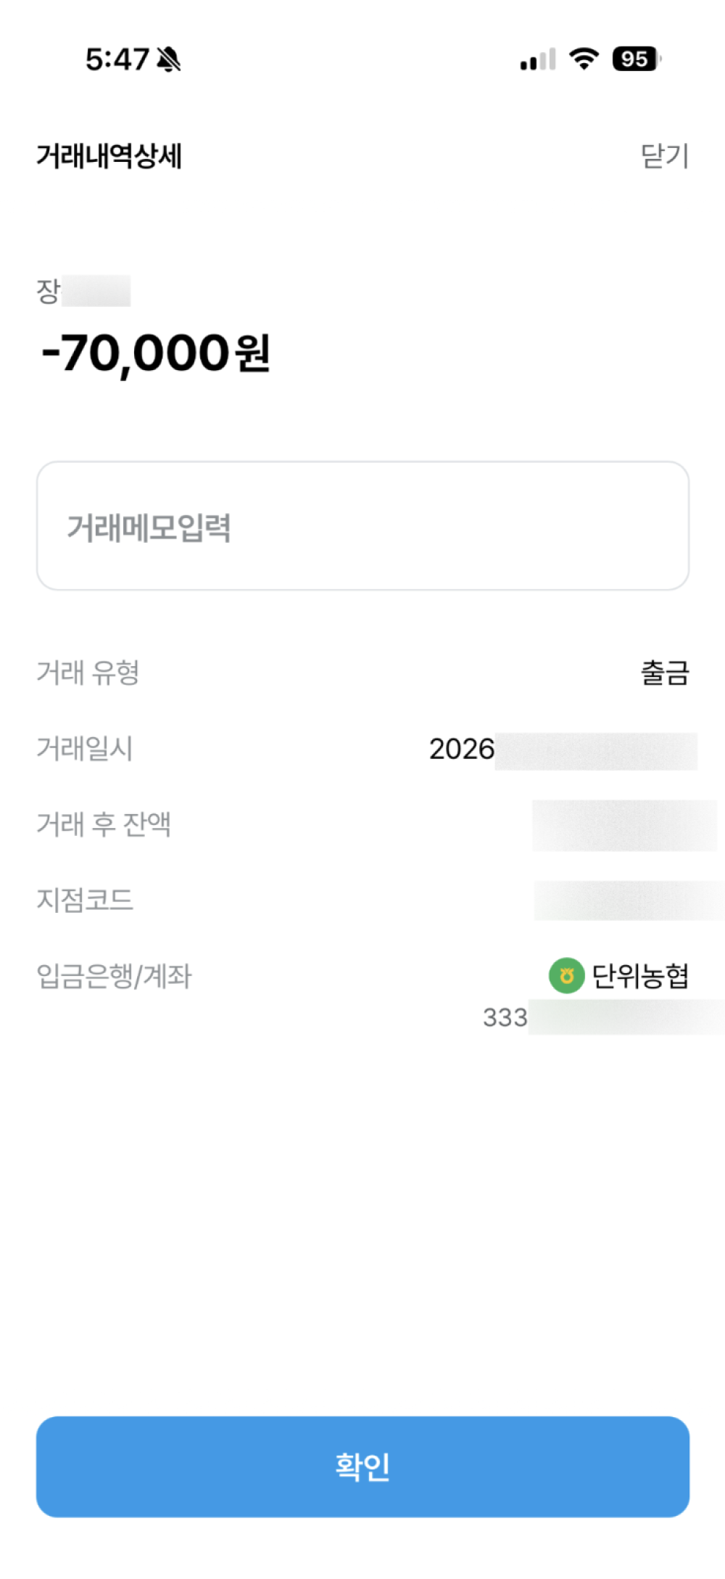The image size is (725, 1579).
Task: Tap the Wi-Fi status icon
Action: 584,59
